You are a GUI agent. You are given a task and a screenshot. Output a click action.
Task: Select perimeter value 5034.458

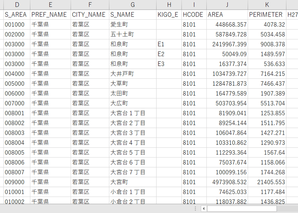[267, 35]
